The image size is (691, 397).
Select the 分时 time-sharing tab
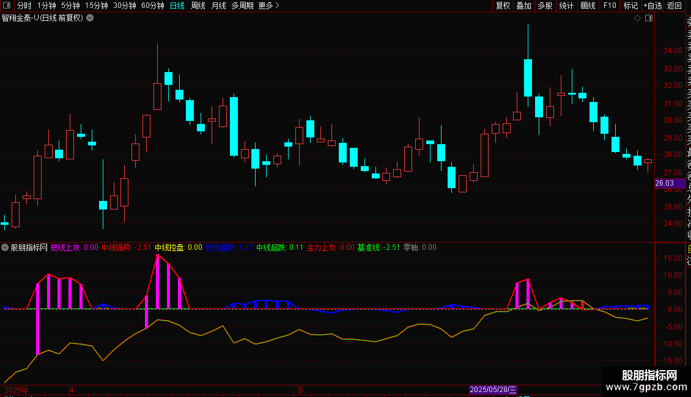click(x=24, y=5)
